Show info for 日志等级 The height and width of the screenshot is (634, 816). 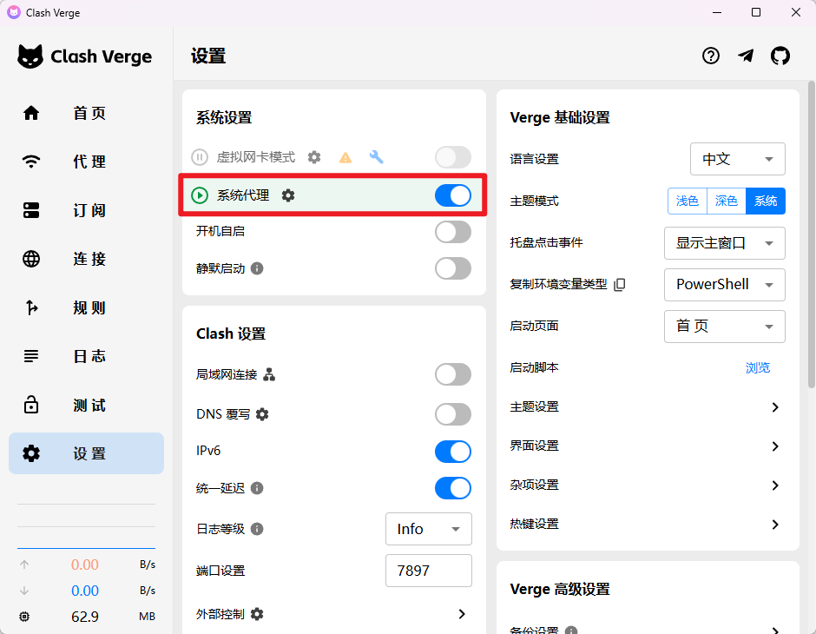point(257,529)
